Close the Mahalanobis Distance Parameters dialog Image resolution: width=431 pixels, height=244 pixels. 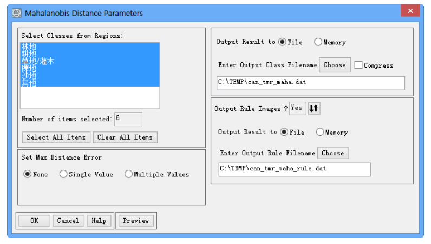[x=410, y=11]
